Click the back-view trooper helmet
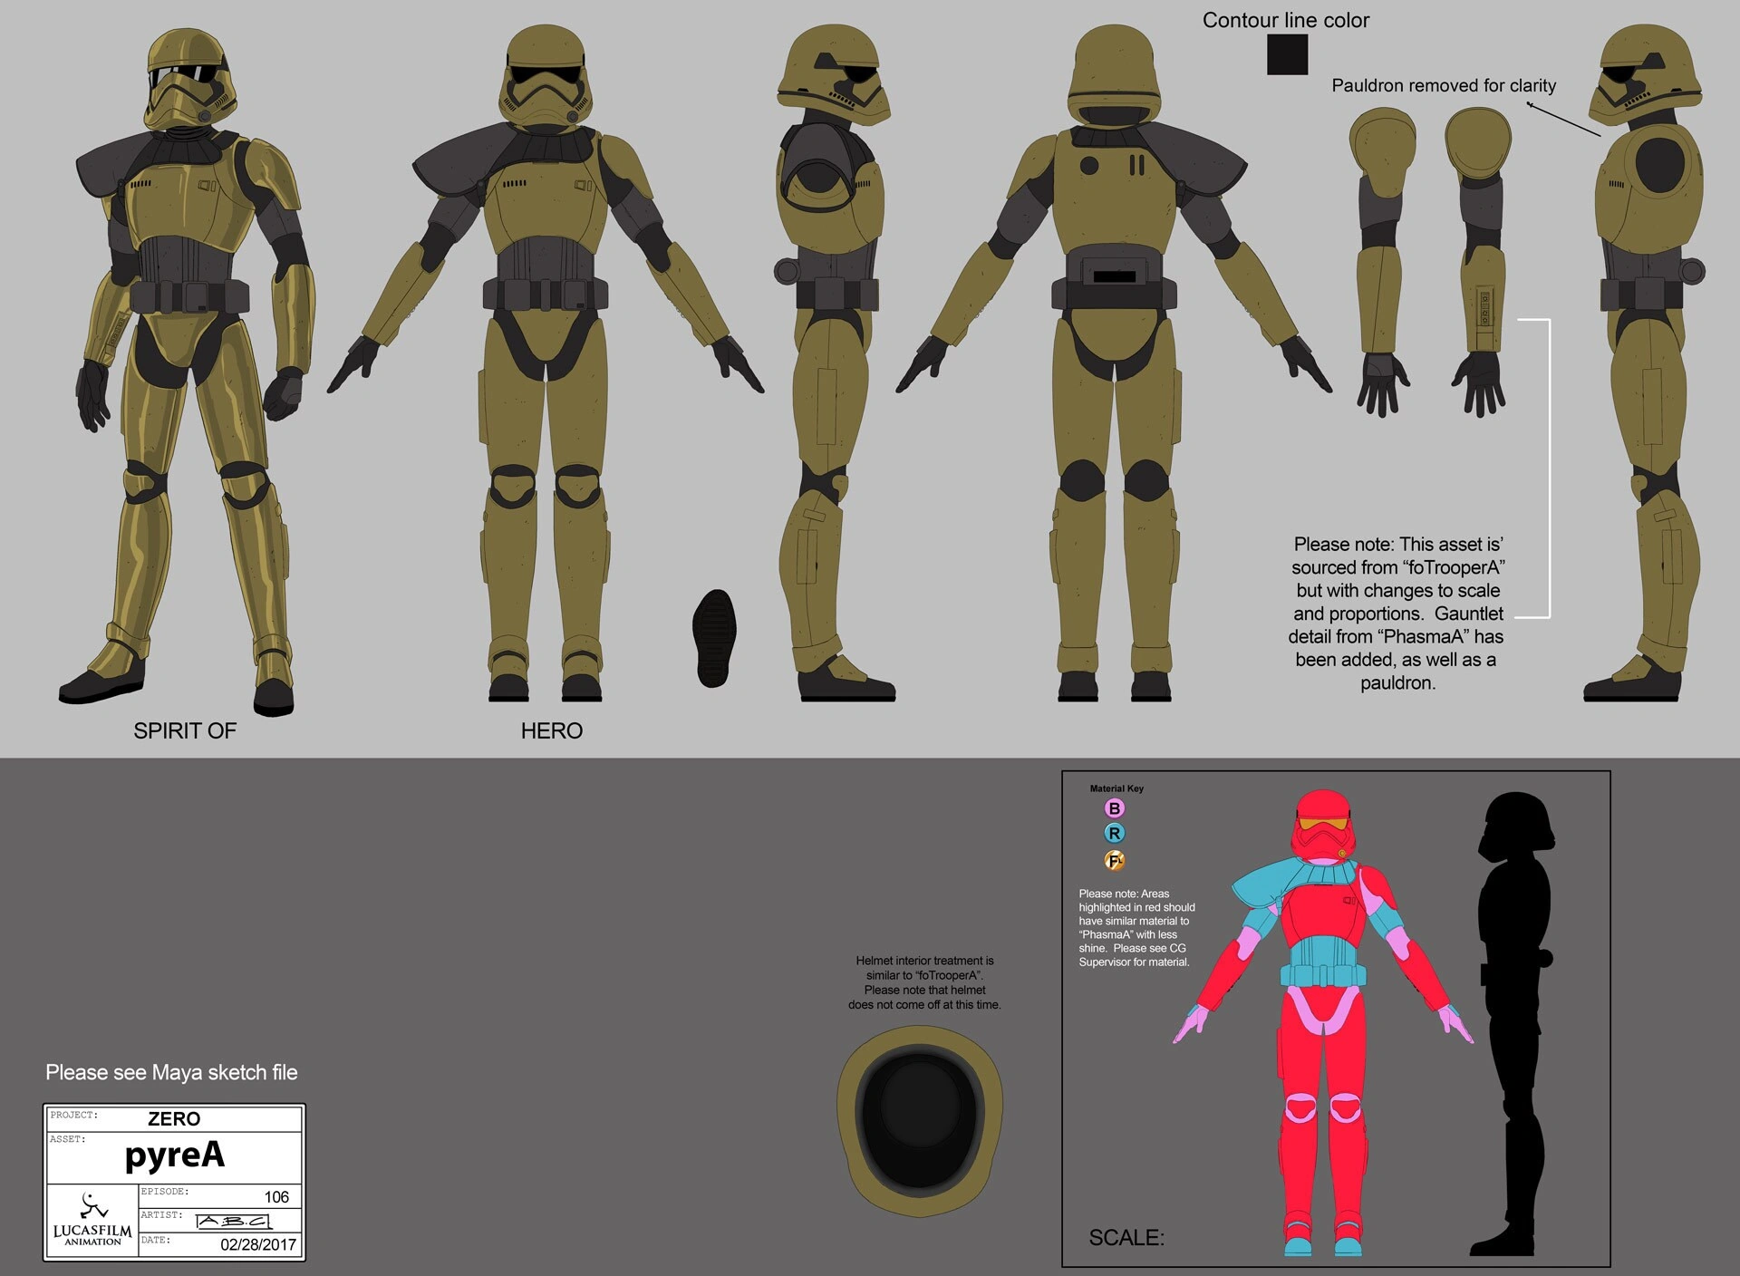This screenshot has width=1740, height=1276. tap(1115, 75)
